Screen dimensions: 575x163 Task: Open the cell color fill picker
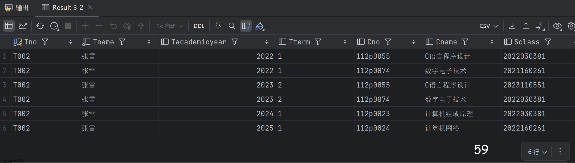(x=260, y=26)
